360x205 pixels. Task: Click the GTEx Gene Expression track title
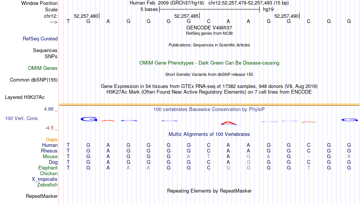209,86
